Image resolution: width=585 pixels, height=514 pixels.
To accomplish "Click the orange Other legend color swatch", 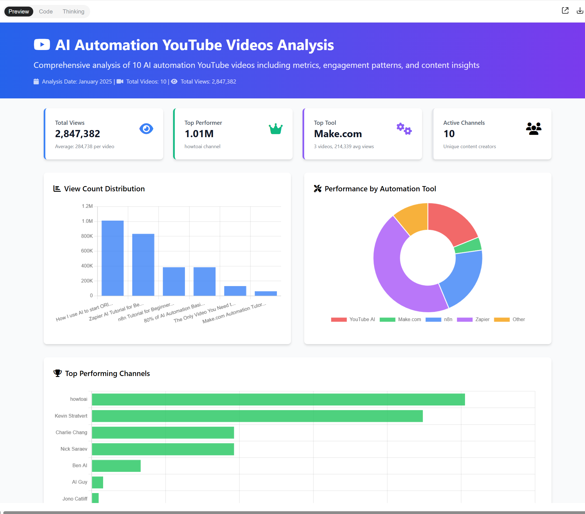I will click(x=501, y=320).
